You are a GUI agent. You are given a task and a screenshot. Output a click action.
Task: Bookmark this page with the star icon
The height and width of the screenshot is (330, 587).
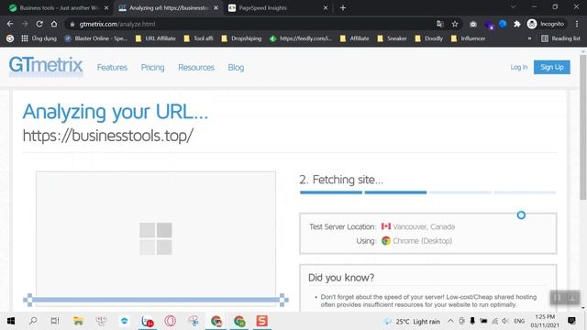pos(455,24)
